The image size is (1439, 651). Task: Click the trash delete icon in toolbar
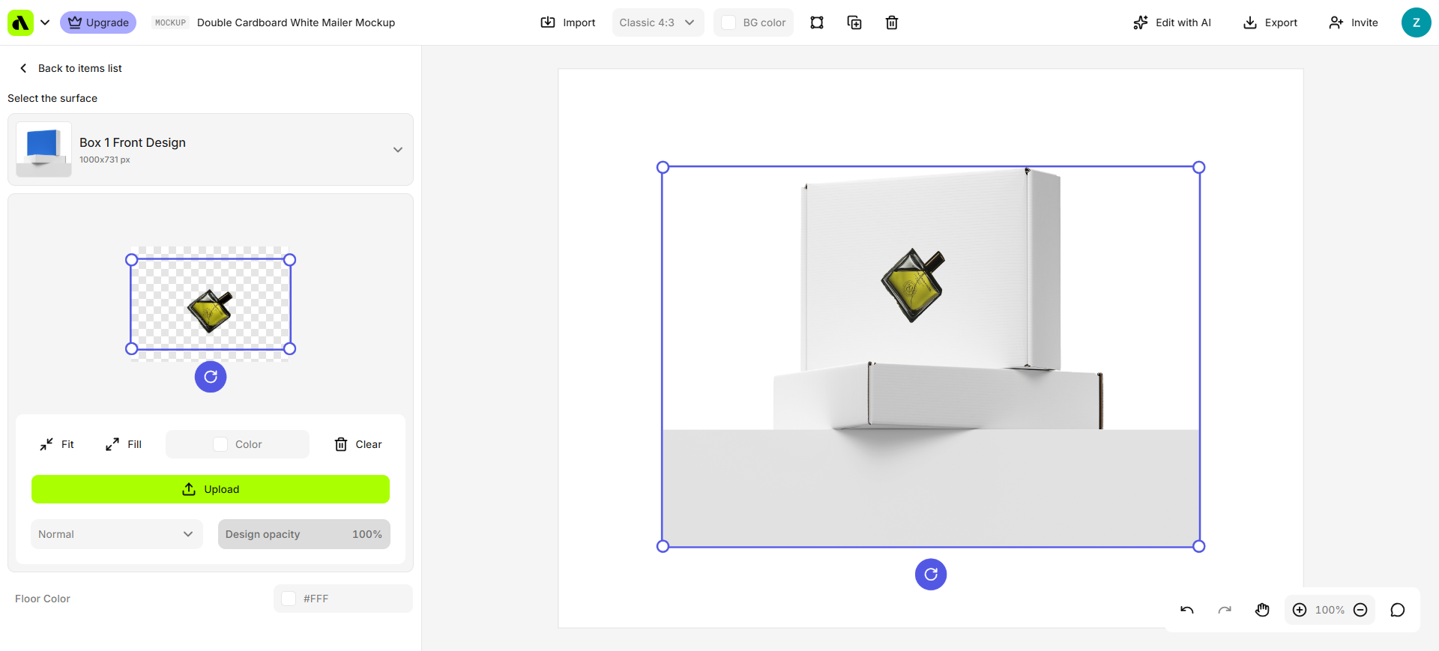892,22
